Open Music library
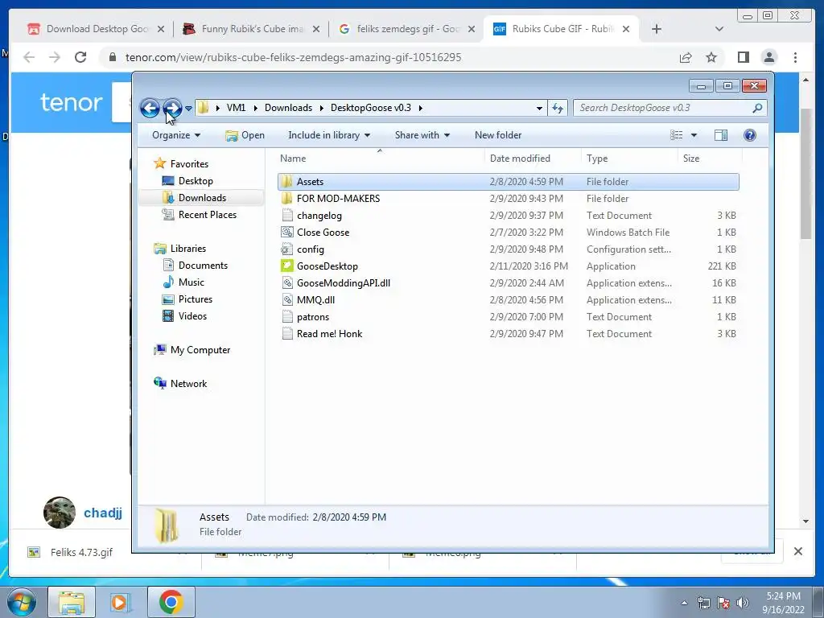Viewport: 824px width, 618px height. (192, 282)
